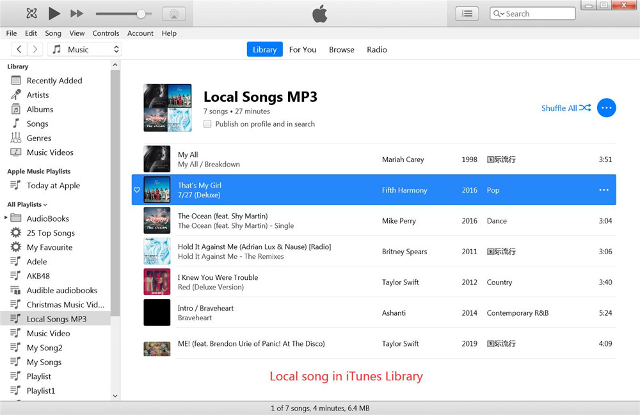Viewport: 640px width, 415px height.
Task: Open Albums in the library sidebar
Action: pyautogui.click(x=40, y=109)
